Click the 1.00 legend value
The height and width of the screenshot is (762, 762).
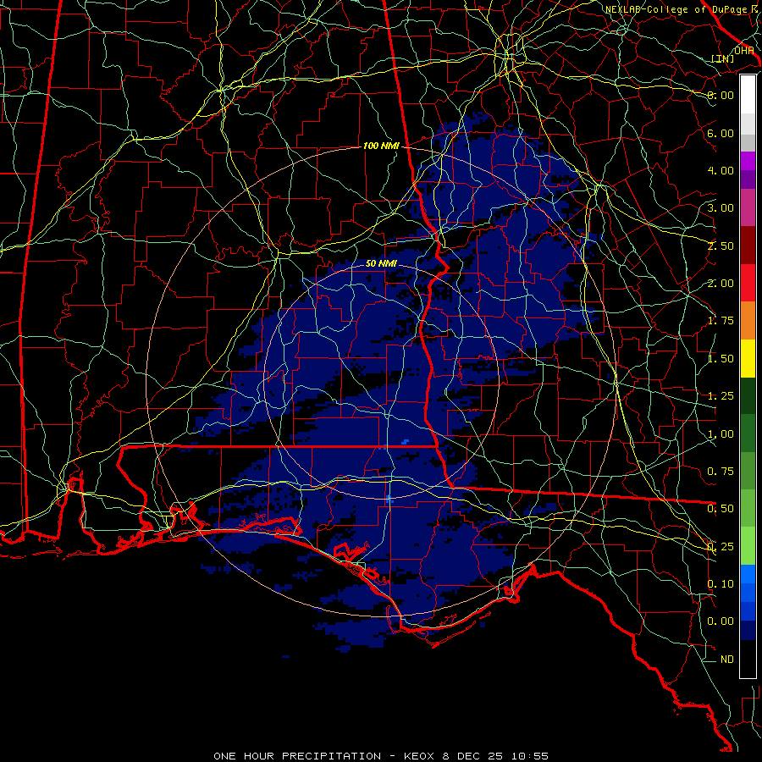[x=721, y=434]
